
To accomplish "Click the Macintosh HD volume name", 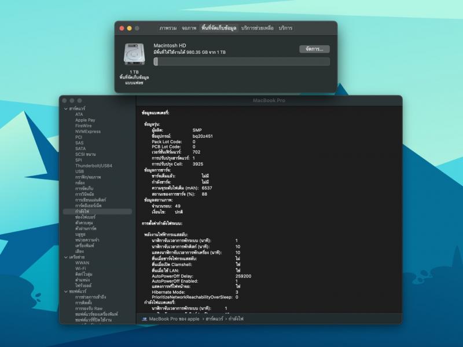I will pyautogui.click(x=170, y=46).
